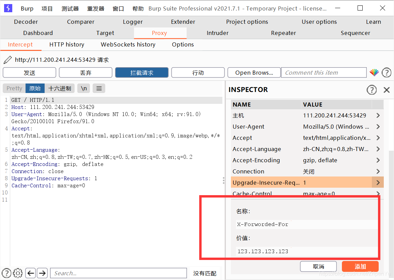The height and width of the screenshot is (280, 394).
Task: Expand the Accept-Language row chevron
Action: 378,149
